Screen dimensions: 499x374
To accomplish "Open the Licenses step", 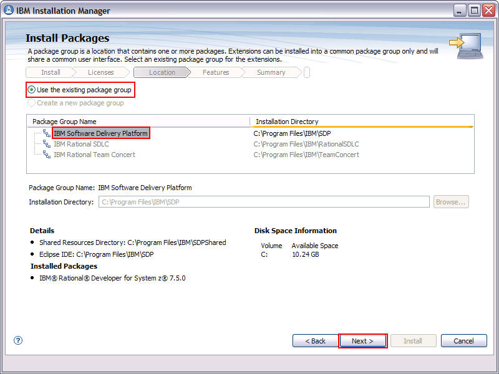I will click(x=100, y=72).
